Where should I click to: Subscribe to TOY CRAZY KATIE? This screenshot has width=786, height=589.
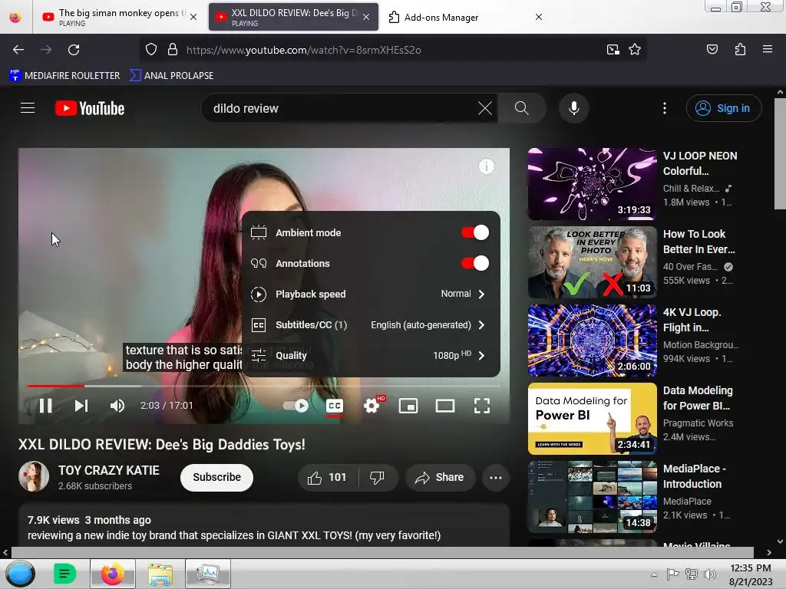click(216, 477)
